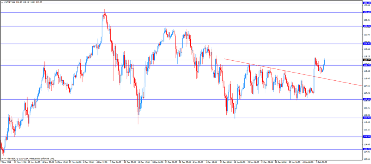The image size is (371, 164).
Task: Select the 119.95 horizontal level price label
Action: pyautogui.click(x=366, y=44)
